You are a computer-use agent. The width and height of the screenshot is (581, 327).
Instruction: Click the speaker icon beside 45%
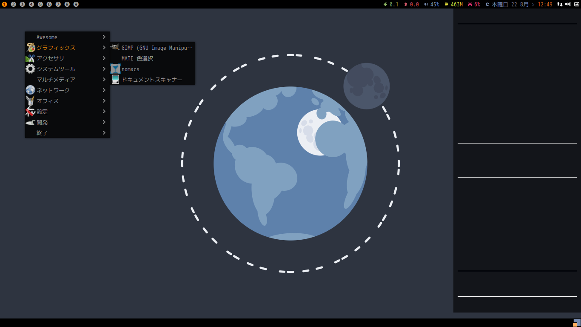426,4
